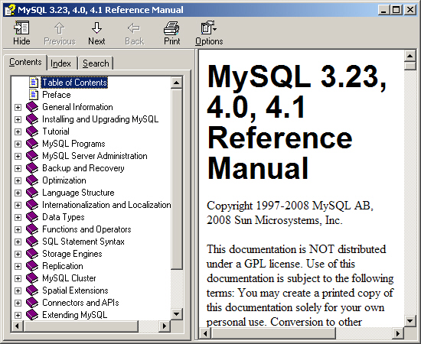
Task: Click the Optimization book icon
Action: click(32, 180)
